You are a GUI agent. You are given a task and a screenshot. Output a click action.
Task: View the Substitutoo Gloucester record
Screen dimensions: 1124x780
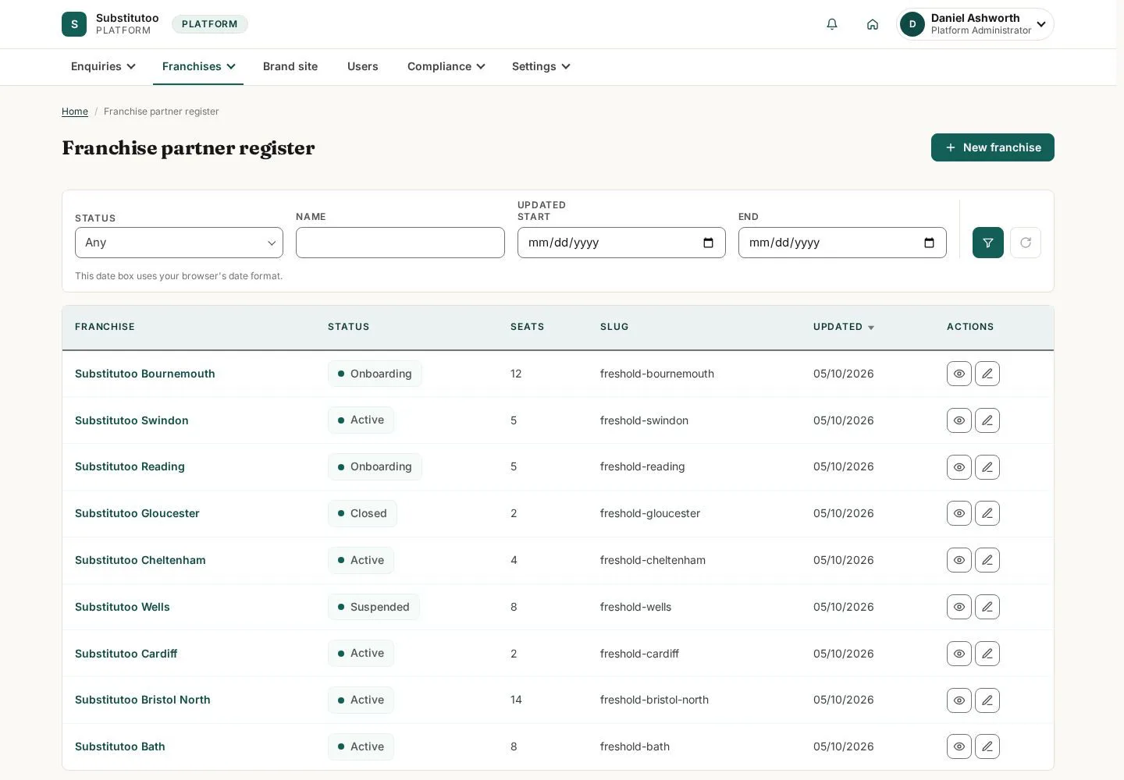pyautogui.click(x=959, y=513)
